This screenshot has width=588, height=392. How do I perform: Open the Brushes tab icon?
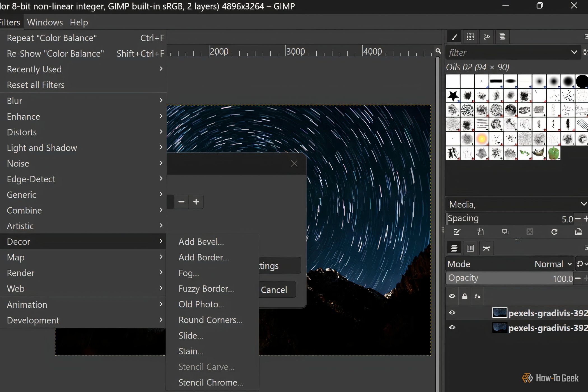tap(454, 37)
